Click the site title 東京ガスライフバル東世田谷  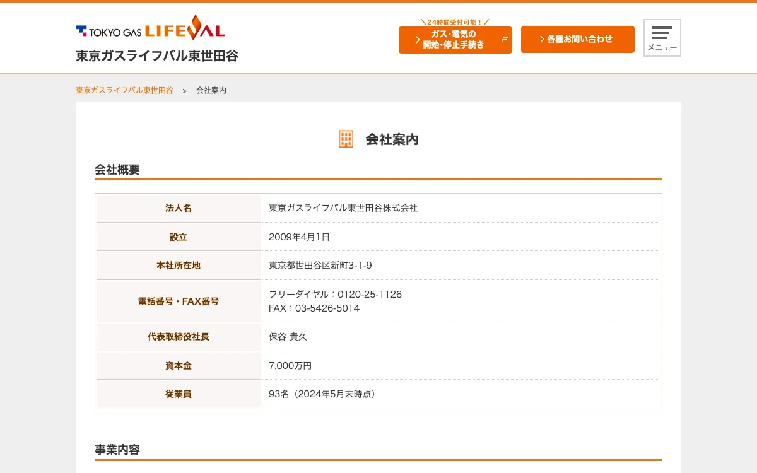(x=157, y=55)
